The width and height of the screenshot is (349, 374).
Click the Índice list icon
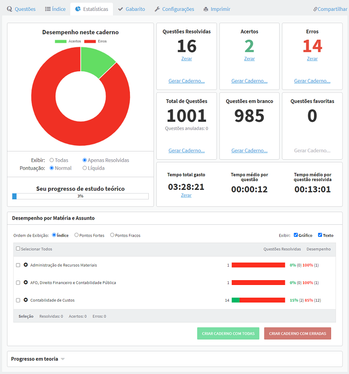(48, 9)
